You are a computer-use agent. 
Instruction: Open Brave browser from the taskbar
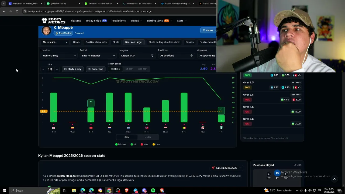coord(127,190)
